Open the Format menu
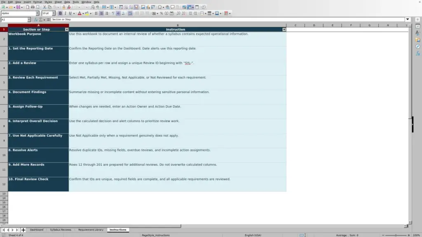Viewport: 422px width, 237px height. 38,2
